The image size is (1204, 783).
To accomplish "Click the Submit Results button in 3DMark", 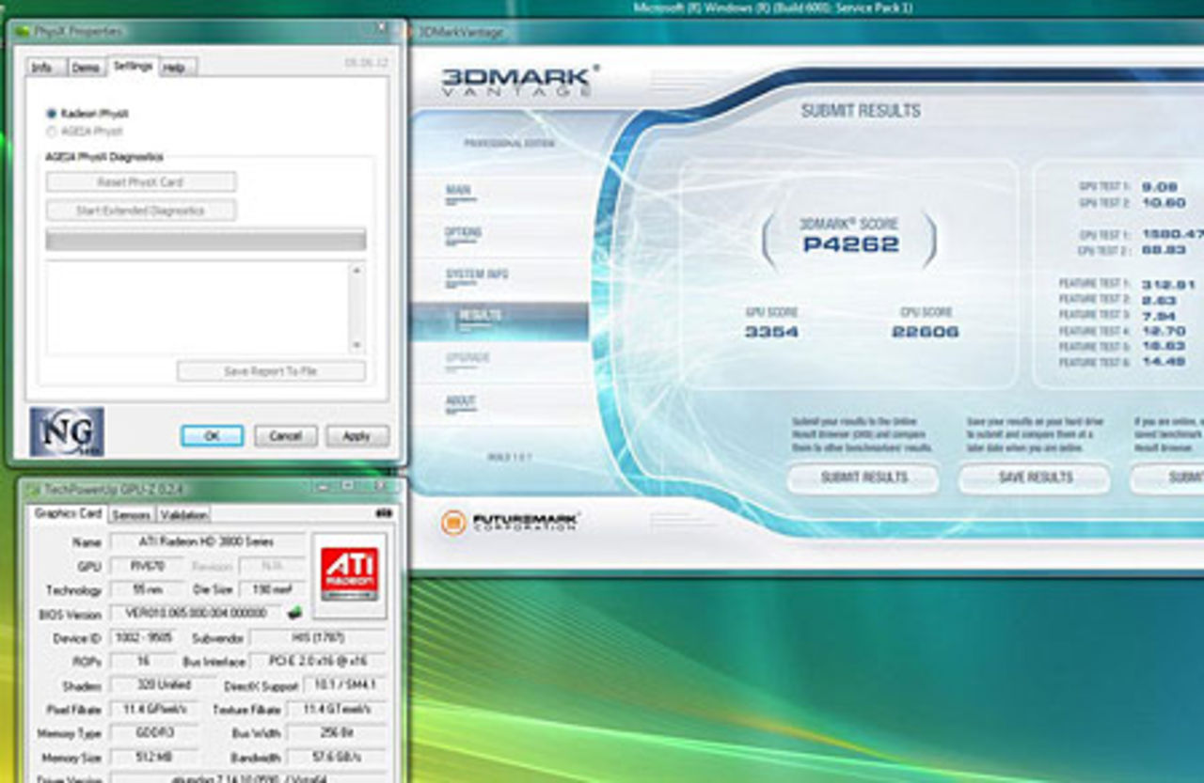I will pos(863,478).
